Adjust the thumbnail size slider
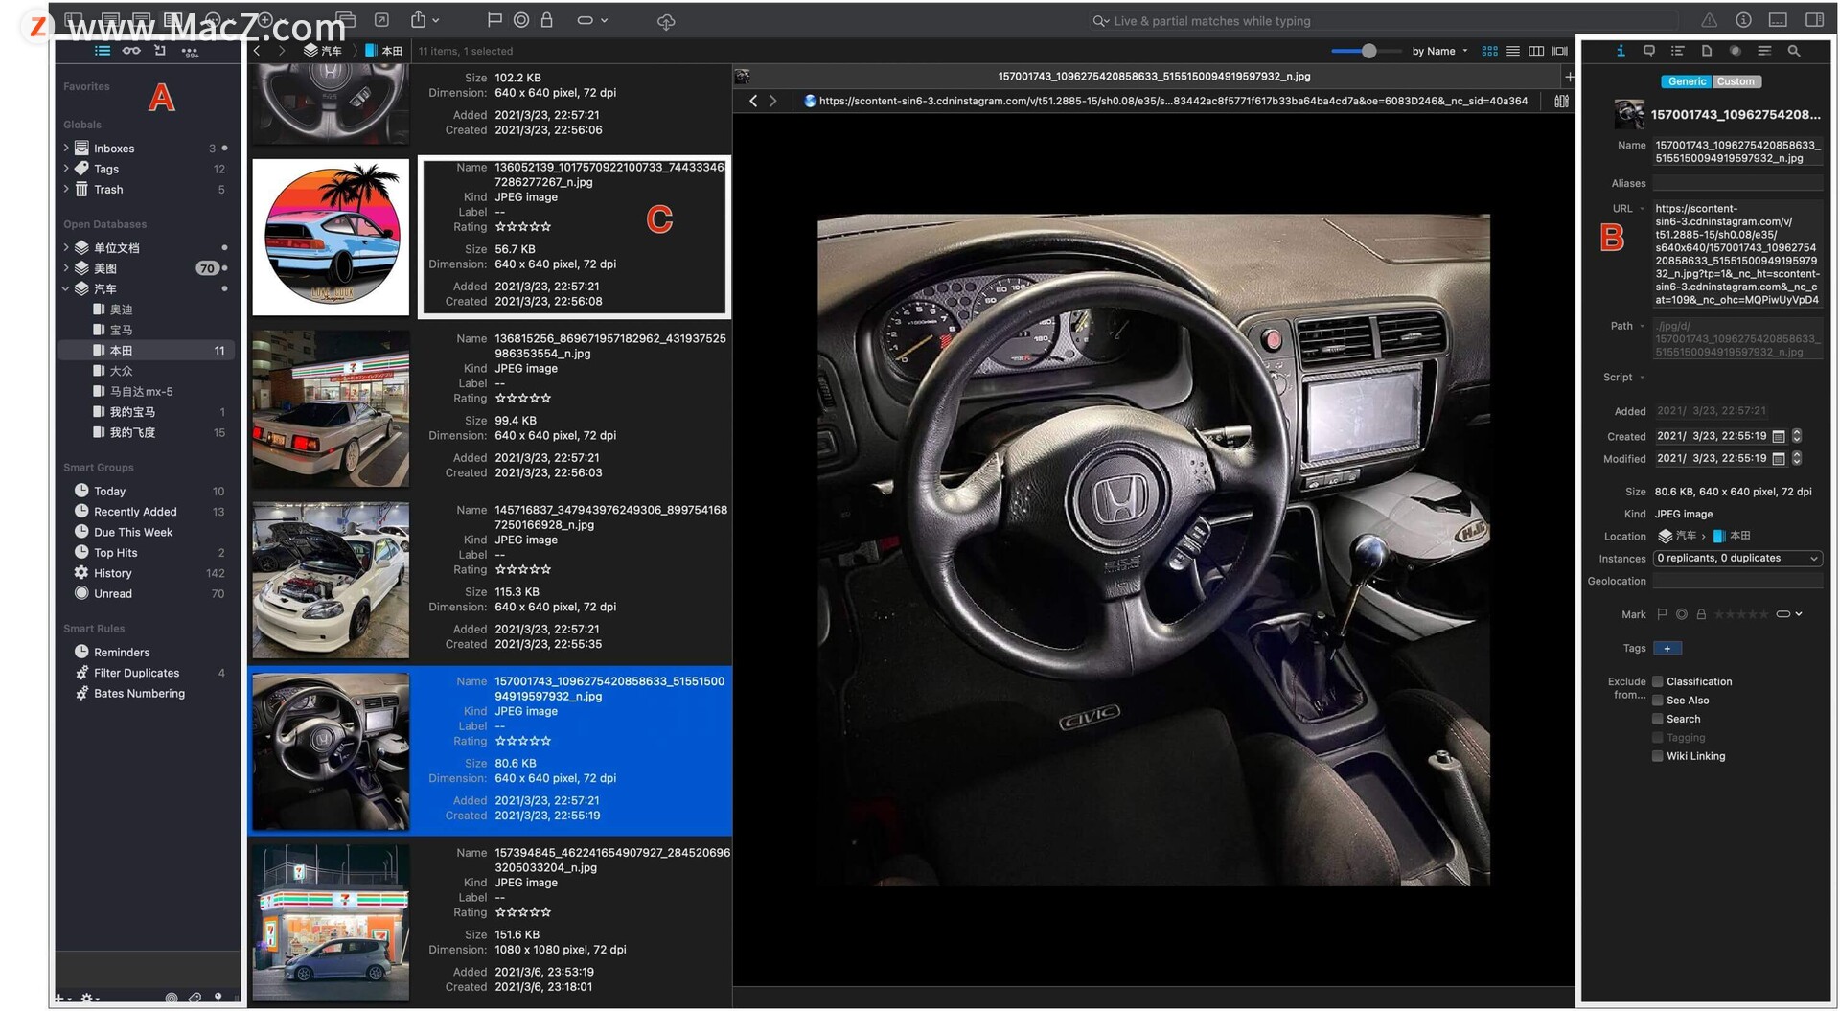The height and width of the screenshot is (1011, 1840). coord(1368,51)
